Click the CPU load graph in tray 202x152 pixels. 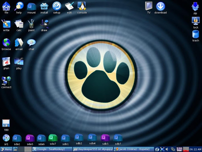186,149
